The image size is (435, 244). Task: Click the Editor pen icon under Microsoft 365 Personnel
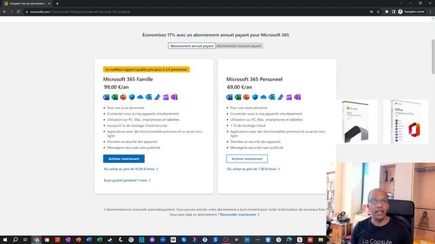pyautogui.click(x=281, y=97)
